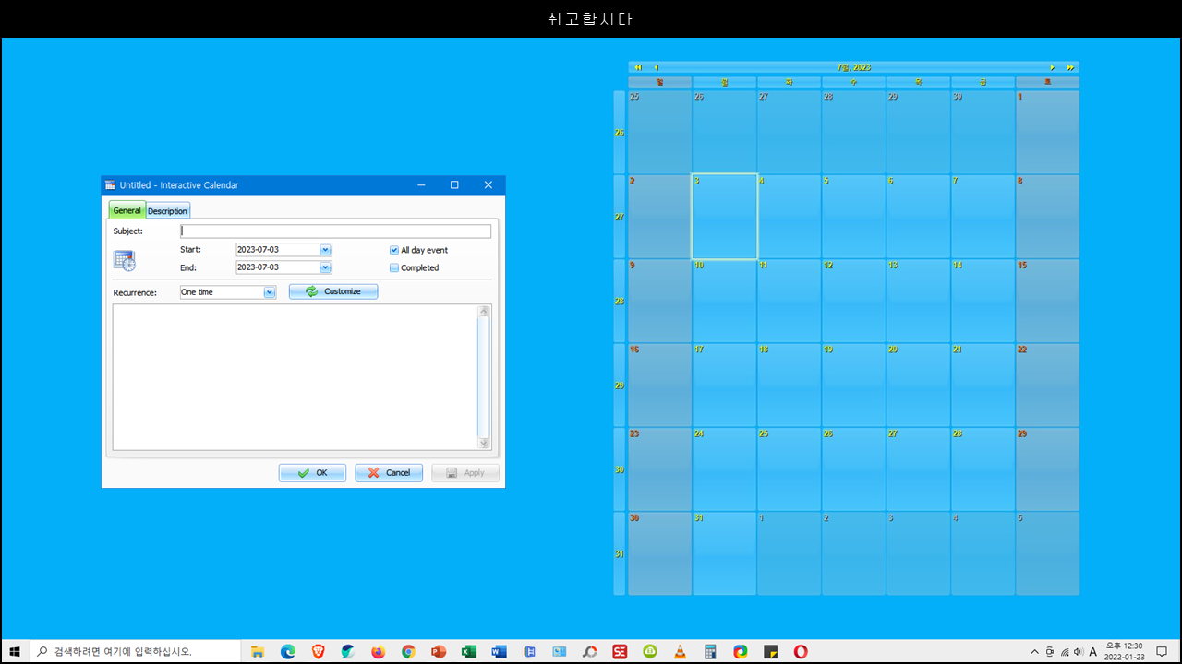
Task: Click the calendar-clock icon beside Start field
Action: tap(125, 261)
